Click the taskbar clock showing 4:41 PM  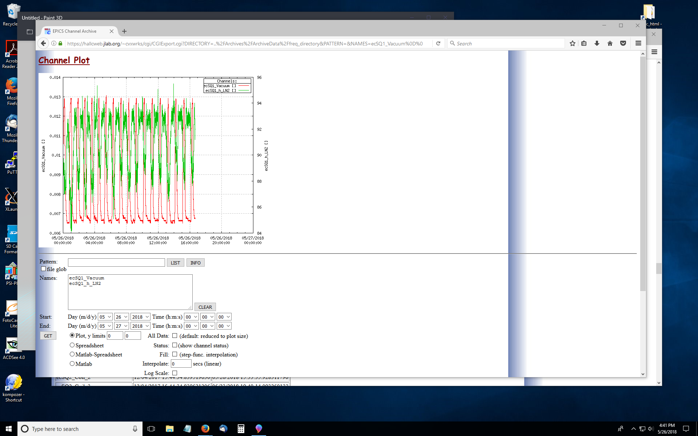[667, 429]
